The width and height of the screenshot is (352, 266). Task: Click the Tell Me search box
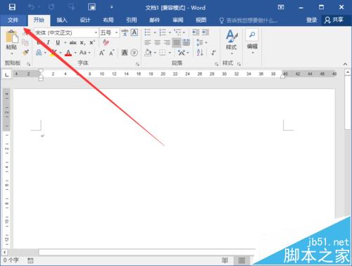[x=249, y=20]
